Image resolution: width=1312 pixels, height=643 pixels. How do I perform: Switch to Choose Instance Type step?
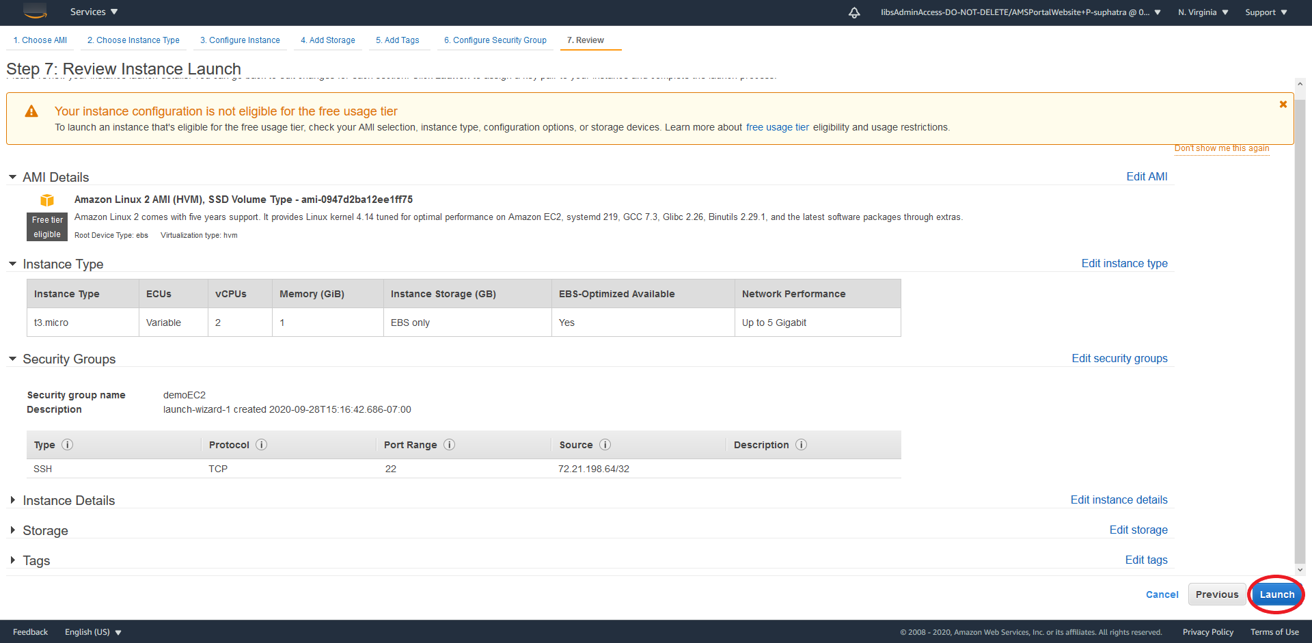133,40
